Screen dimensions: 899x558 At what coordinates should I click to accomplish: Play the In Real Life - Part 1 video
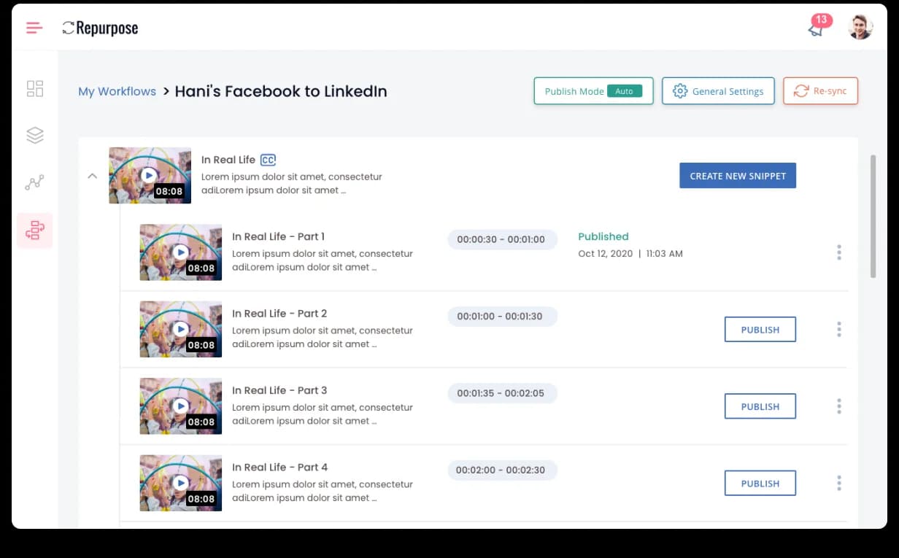click(180, 252)
